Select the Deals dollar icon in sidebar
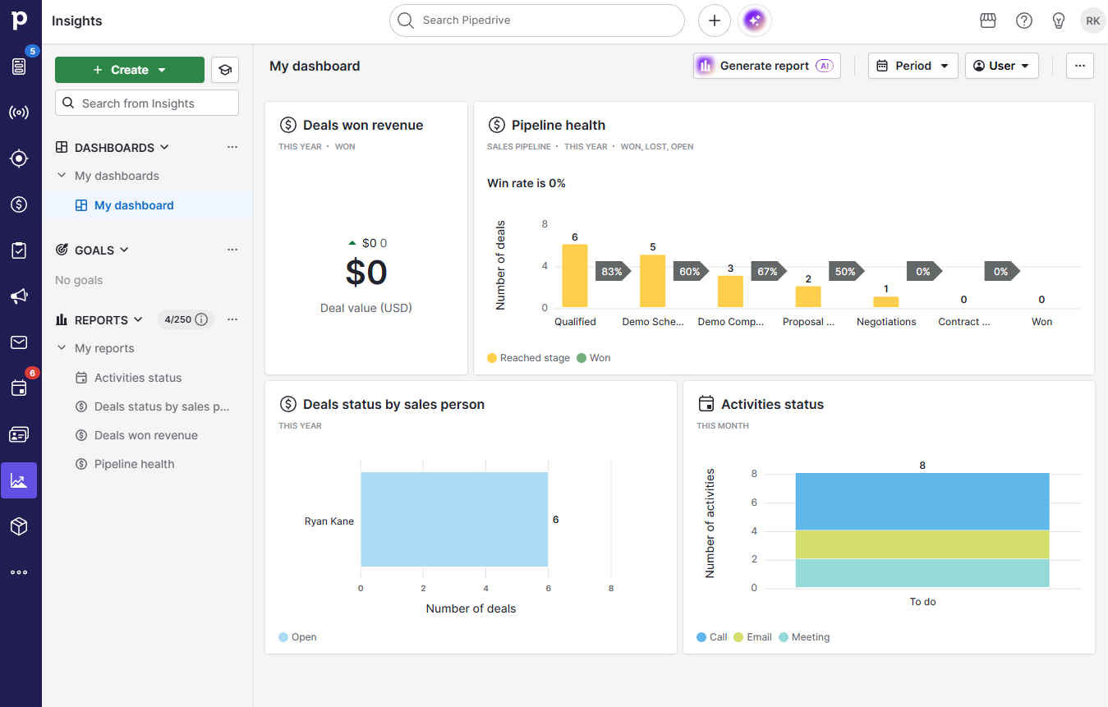The image size is (1108, 707). point(20,204)
